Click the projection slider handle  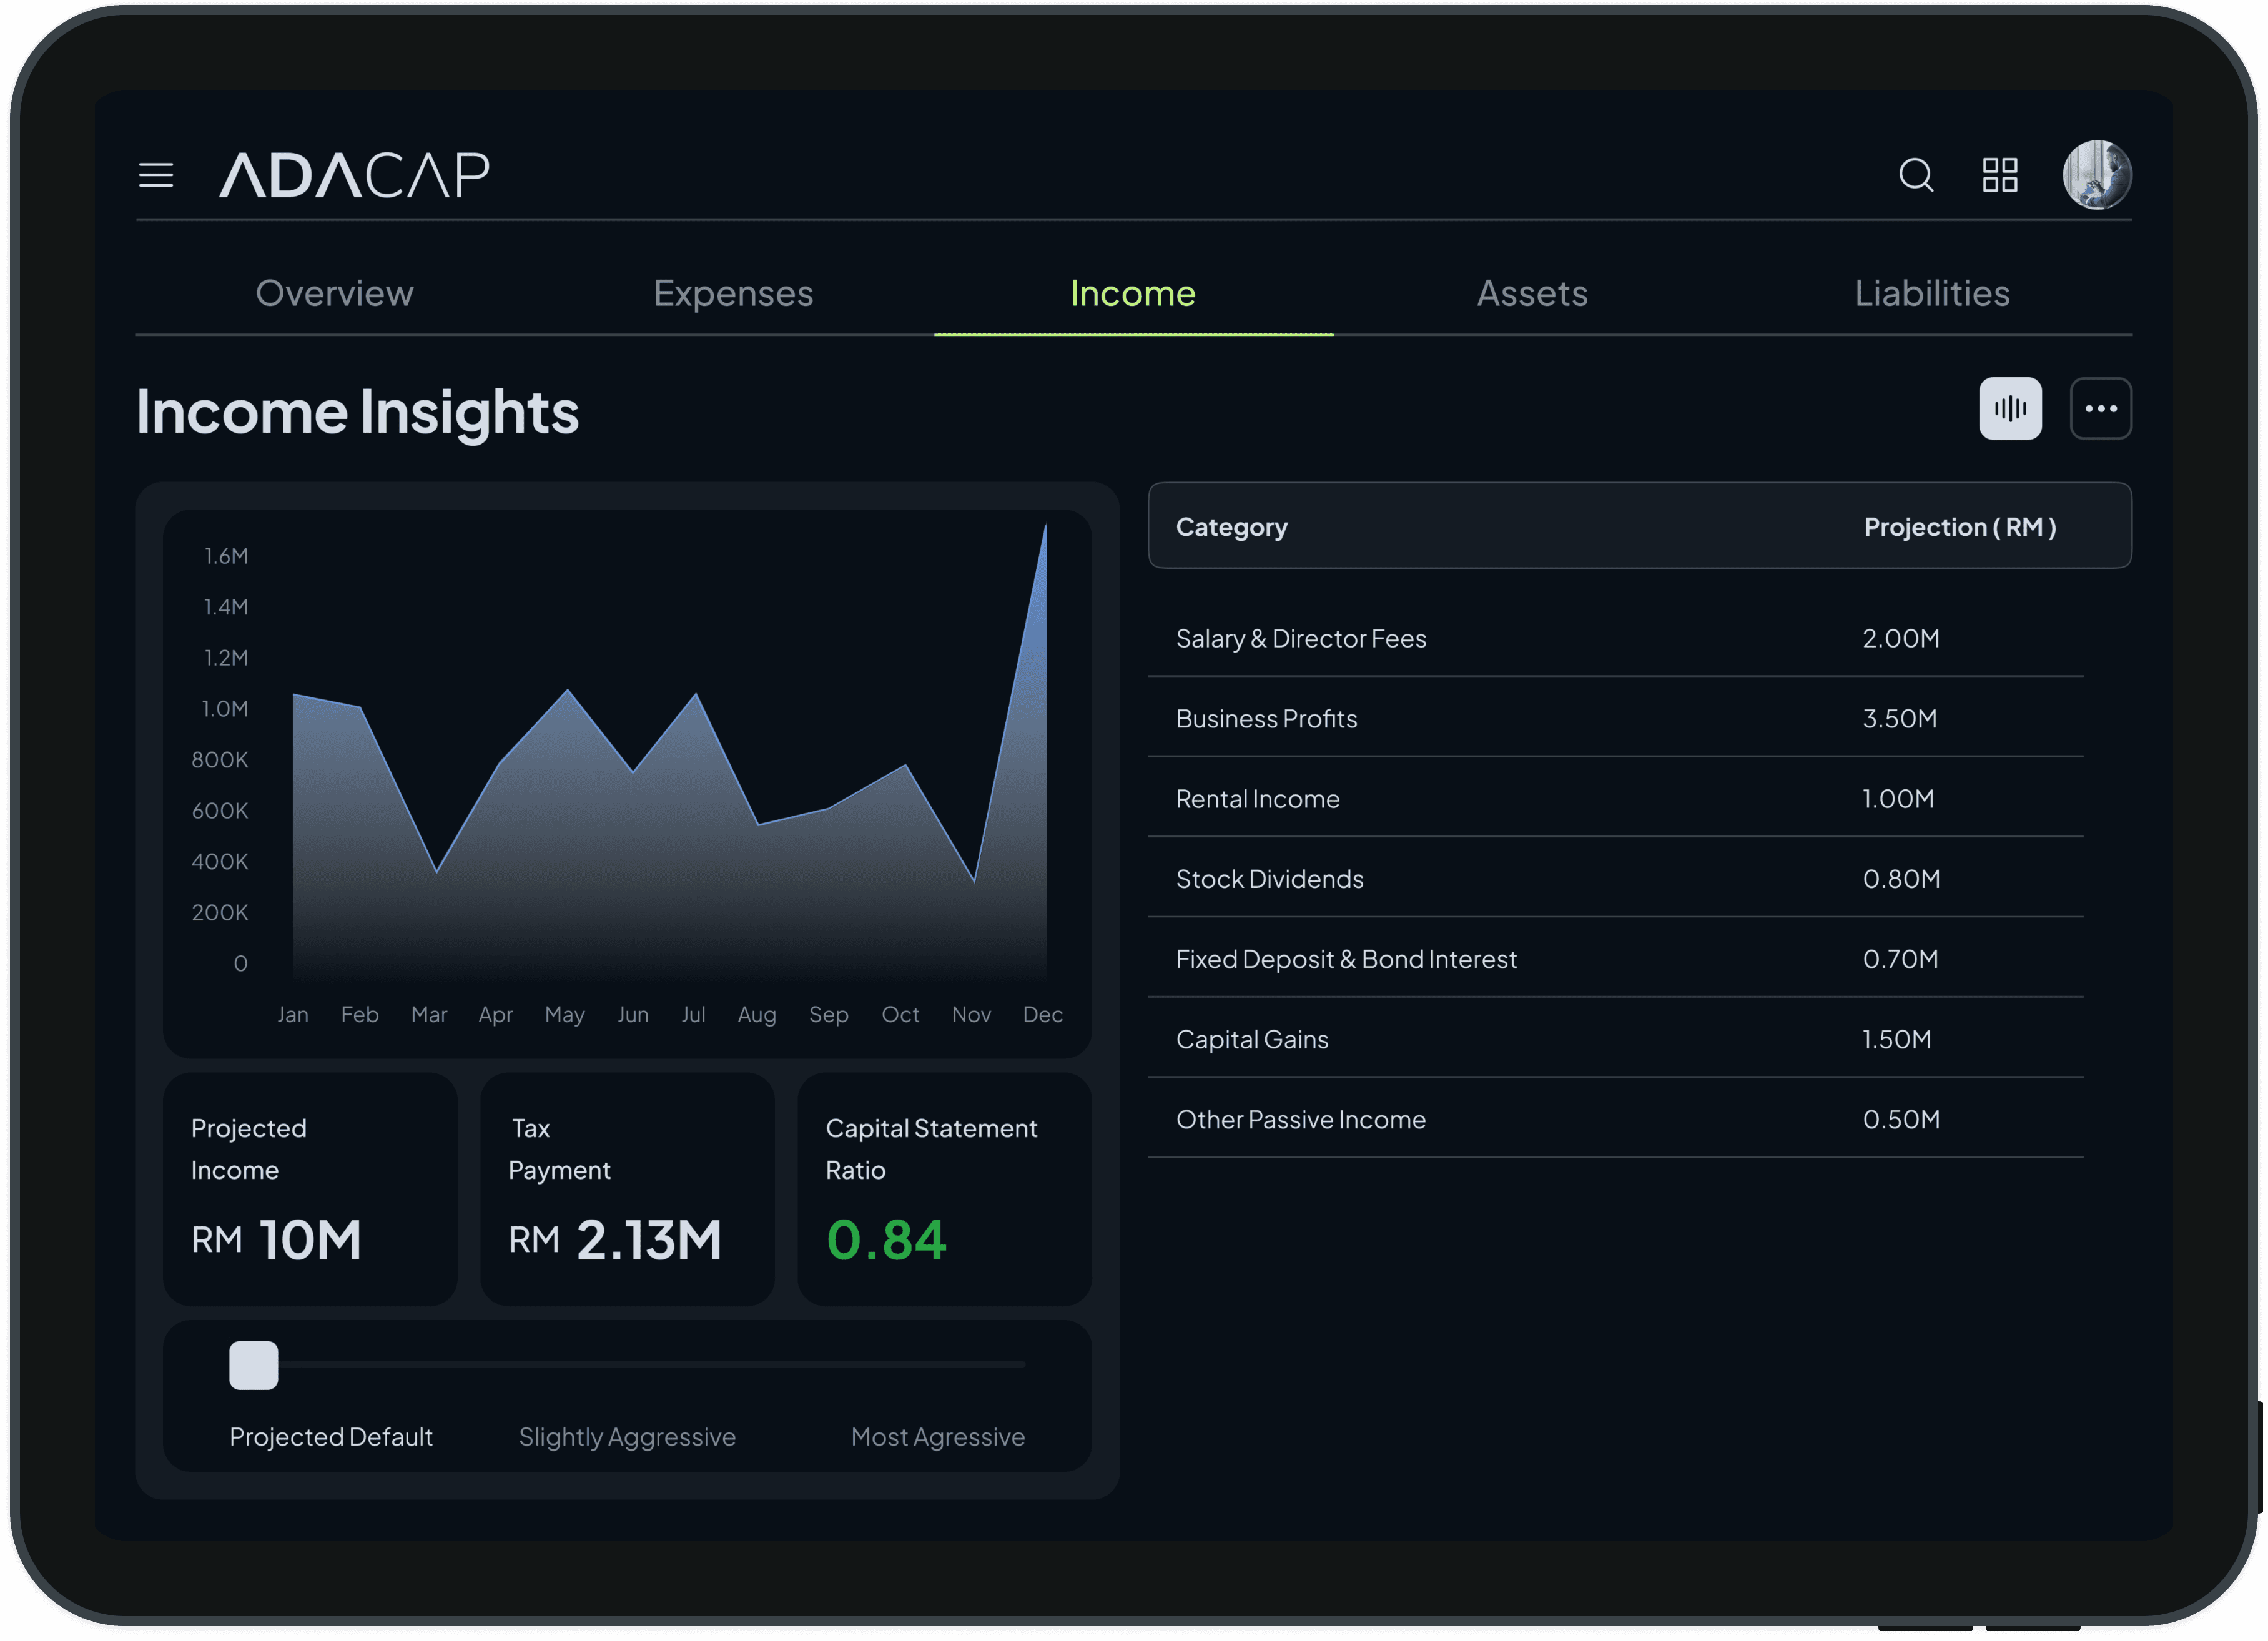tap(253, 1365)
